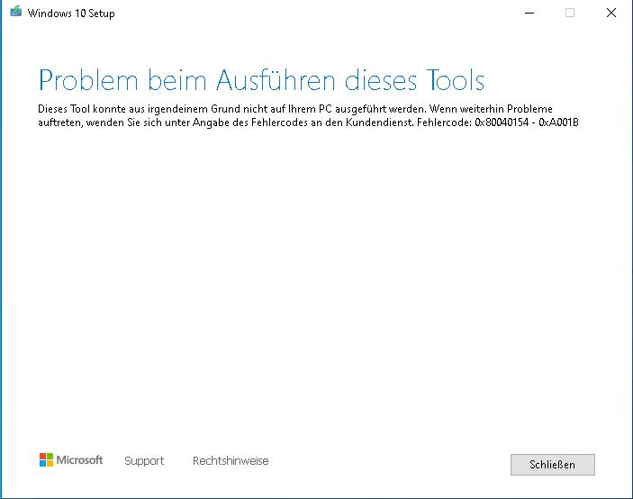The image size is (633, 499).
Task: Click the 'Windows 10 Setup' title text
Action: pos(71,14)
